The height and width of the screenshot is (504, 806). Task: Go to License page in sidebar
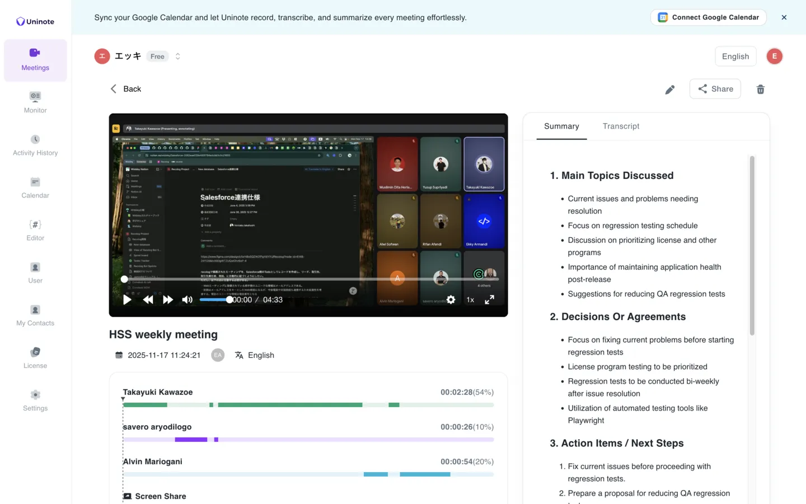35,357
